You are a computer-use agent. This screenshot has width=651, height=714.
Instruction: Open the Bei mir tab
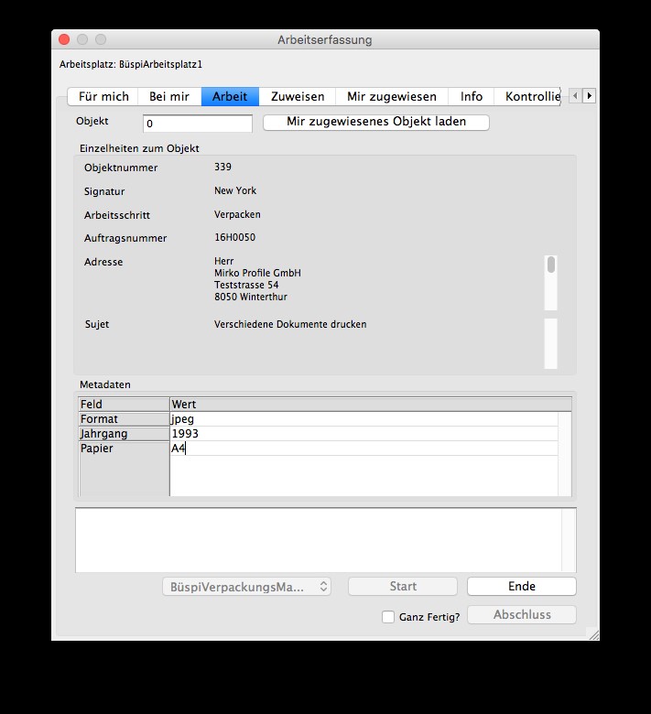point(169,96)
